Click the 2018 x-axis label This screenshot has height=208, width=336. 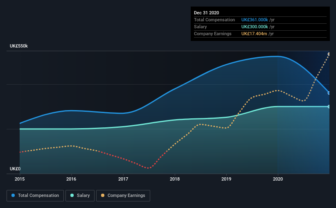pos(175,179)
